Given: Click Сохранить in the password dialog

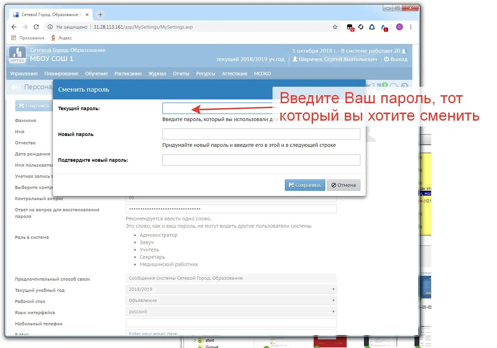Looking at the screenshot, I should [x=305, y=185].
